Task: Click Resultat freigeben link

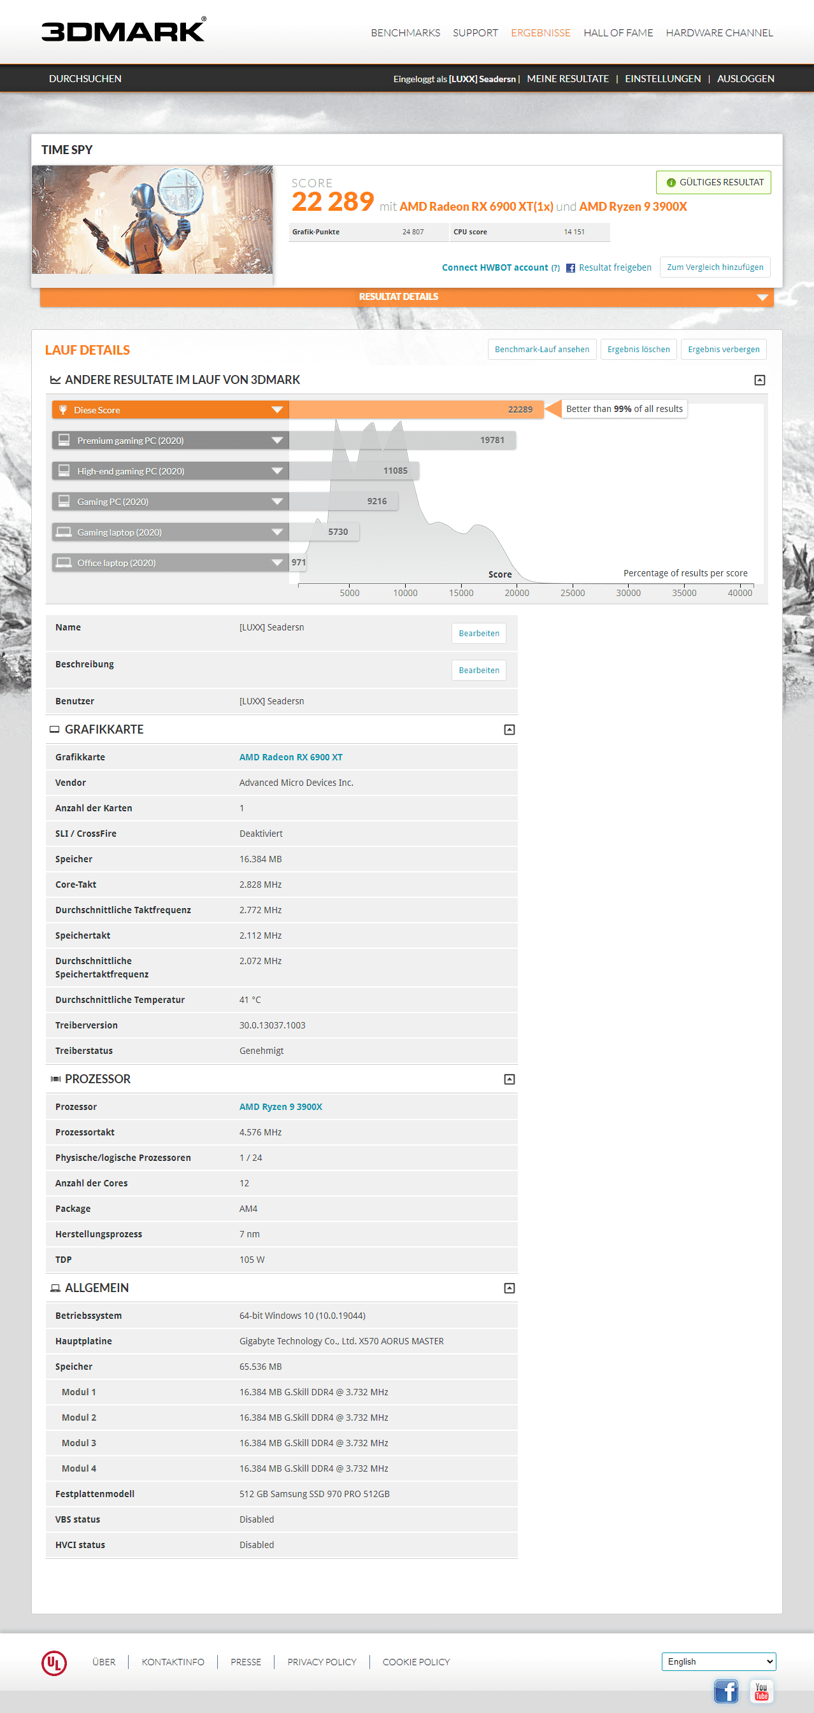Action: 615,267
